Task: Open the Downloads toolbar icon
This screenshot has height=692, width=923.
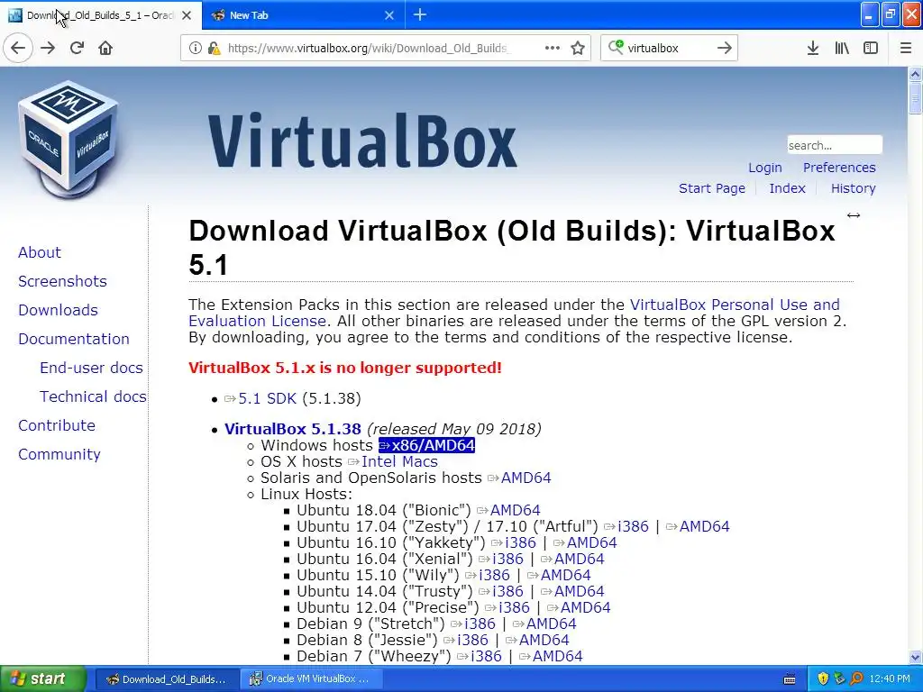Action: pyautogui.click(x=813, y=49)
